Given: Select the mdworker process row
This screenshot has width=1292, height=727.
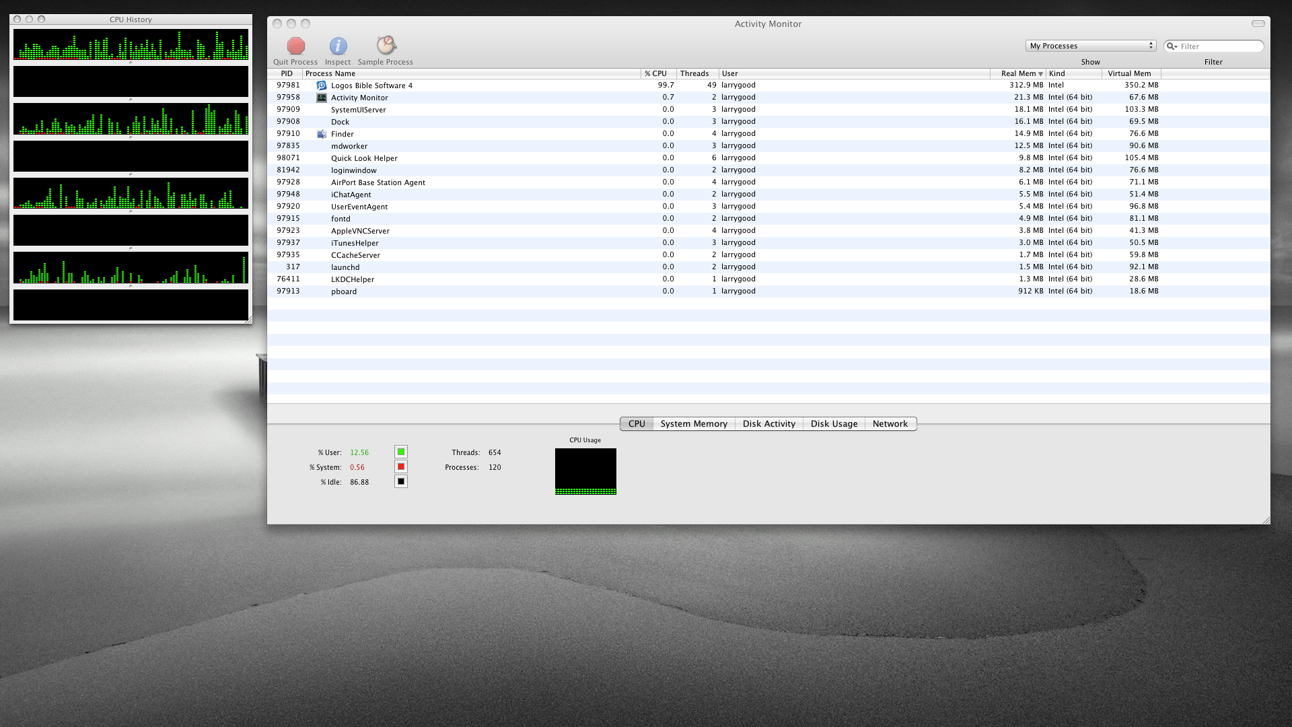Looking at the screenshot, I should (x=768, y=146).
